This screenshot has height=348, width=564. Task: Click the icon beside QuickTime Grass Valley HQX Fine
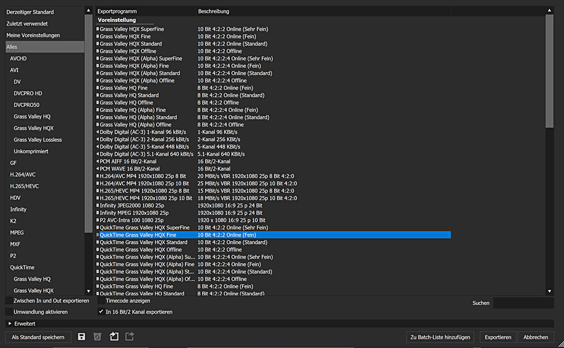coord(98,235)
